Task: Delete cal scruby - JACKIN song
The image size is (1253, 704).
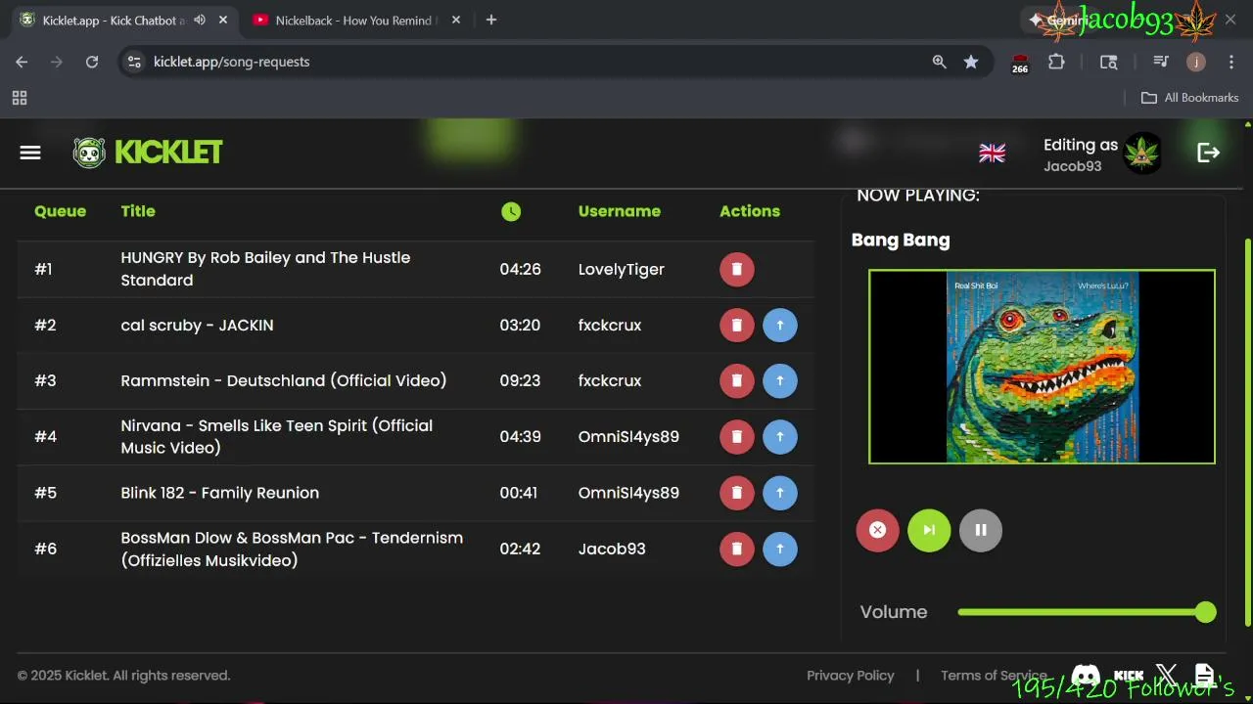Action: pyautogui.click(x=737, y=325)
